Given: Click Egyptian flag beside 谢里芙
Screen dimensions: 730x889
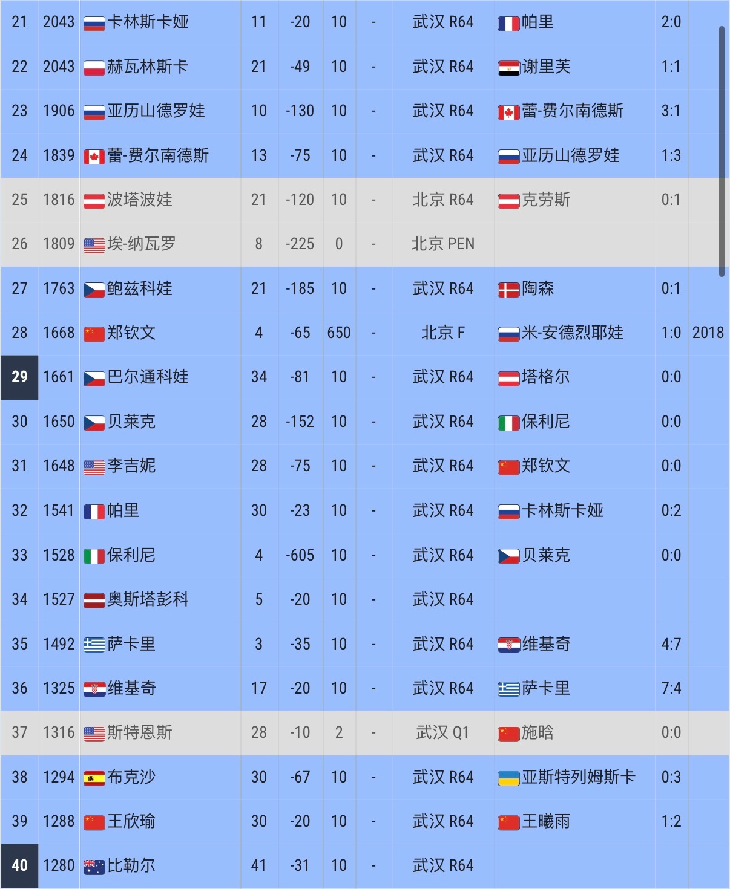Looking at the screenshot, I should click(x=508, y=68).
